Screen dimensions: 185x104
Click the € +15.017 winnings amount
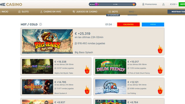click(133, 62)
